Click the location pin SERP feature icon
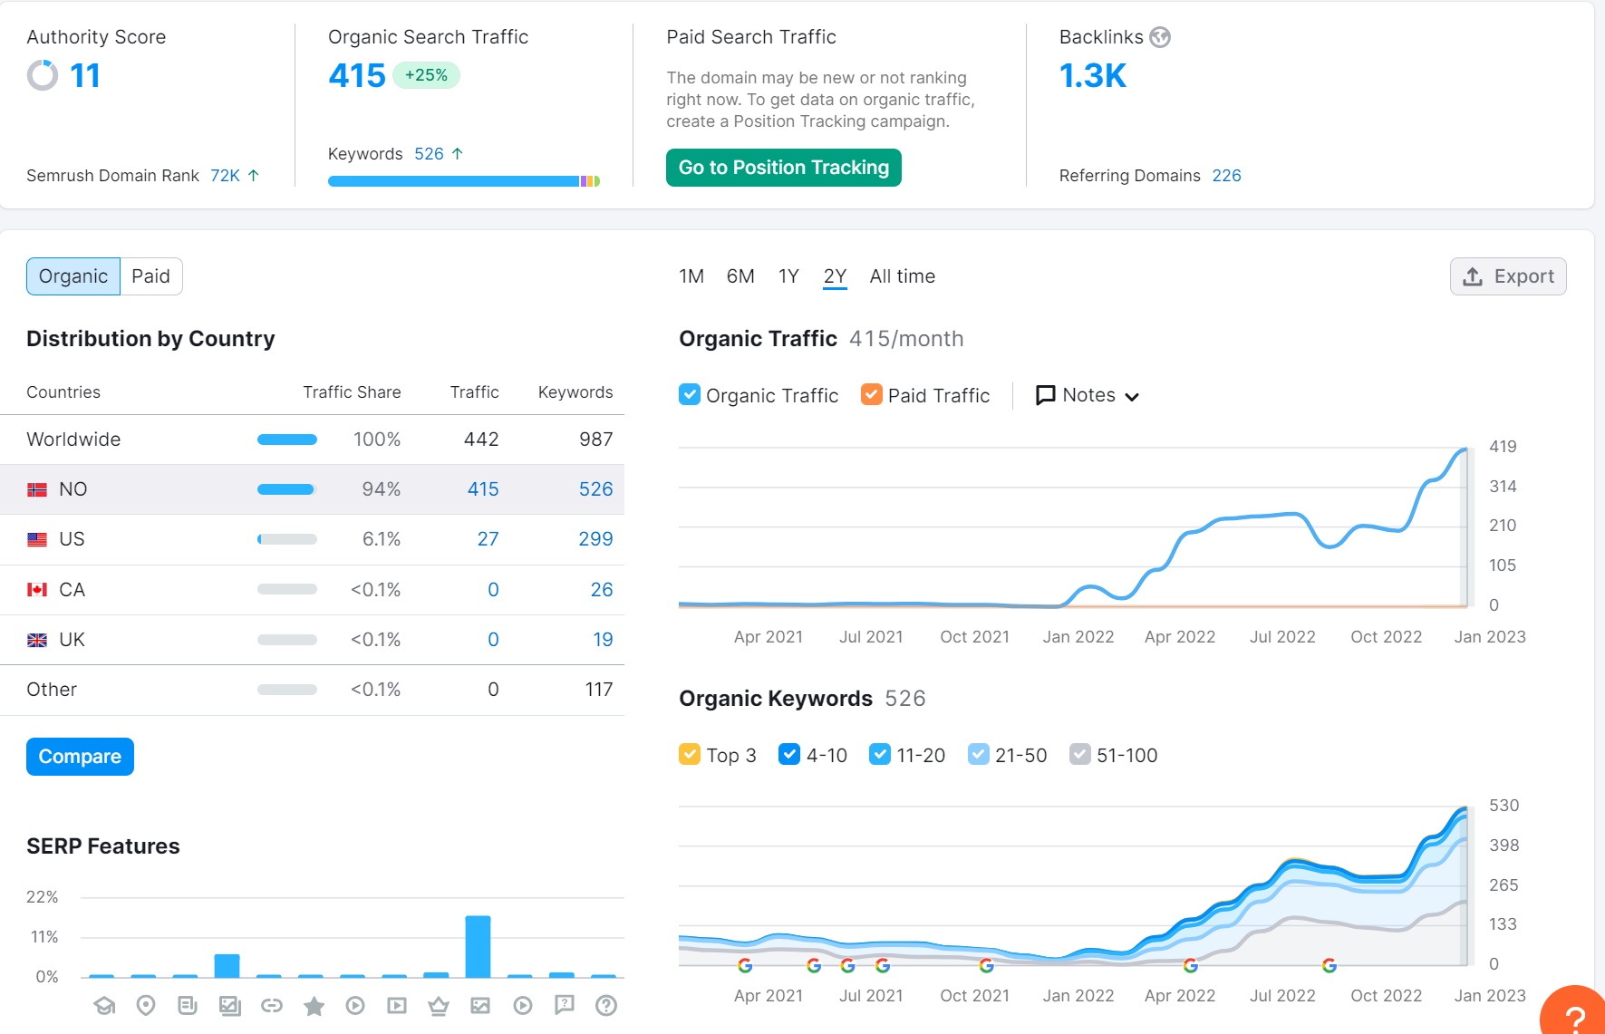This screenshot has height=1034, width=1605. click(x=146, y=1005)
